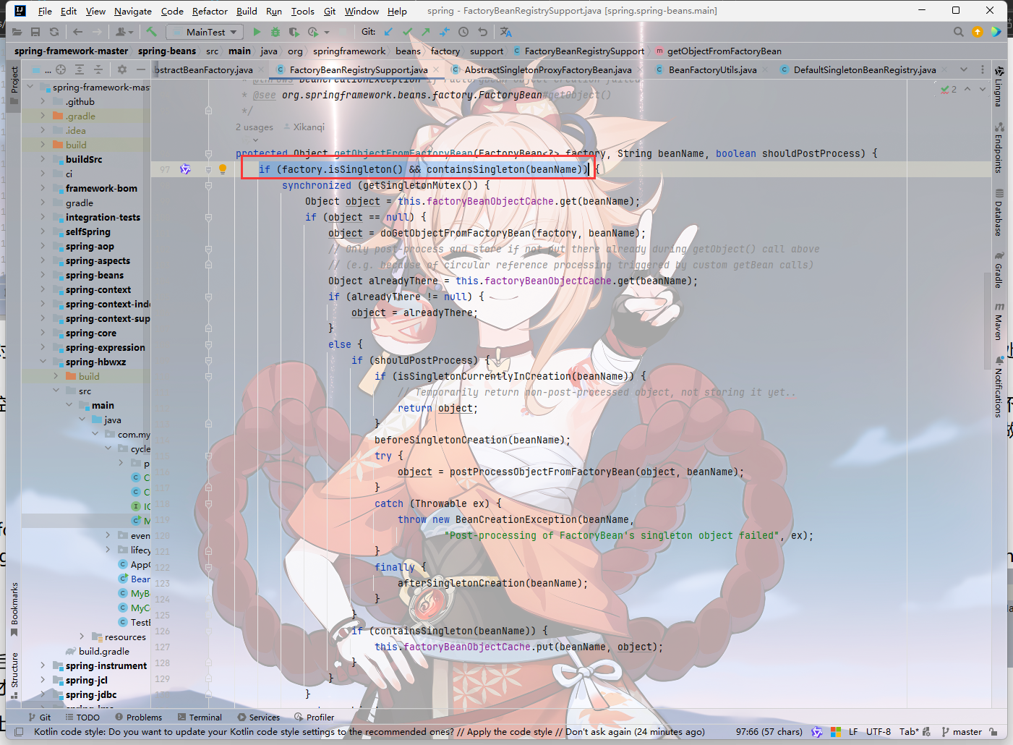Open Project panel settings gear icon
Image resolution: width=1013 pixels, height=745 pixels.
click(122, 69)
